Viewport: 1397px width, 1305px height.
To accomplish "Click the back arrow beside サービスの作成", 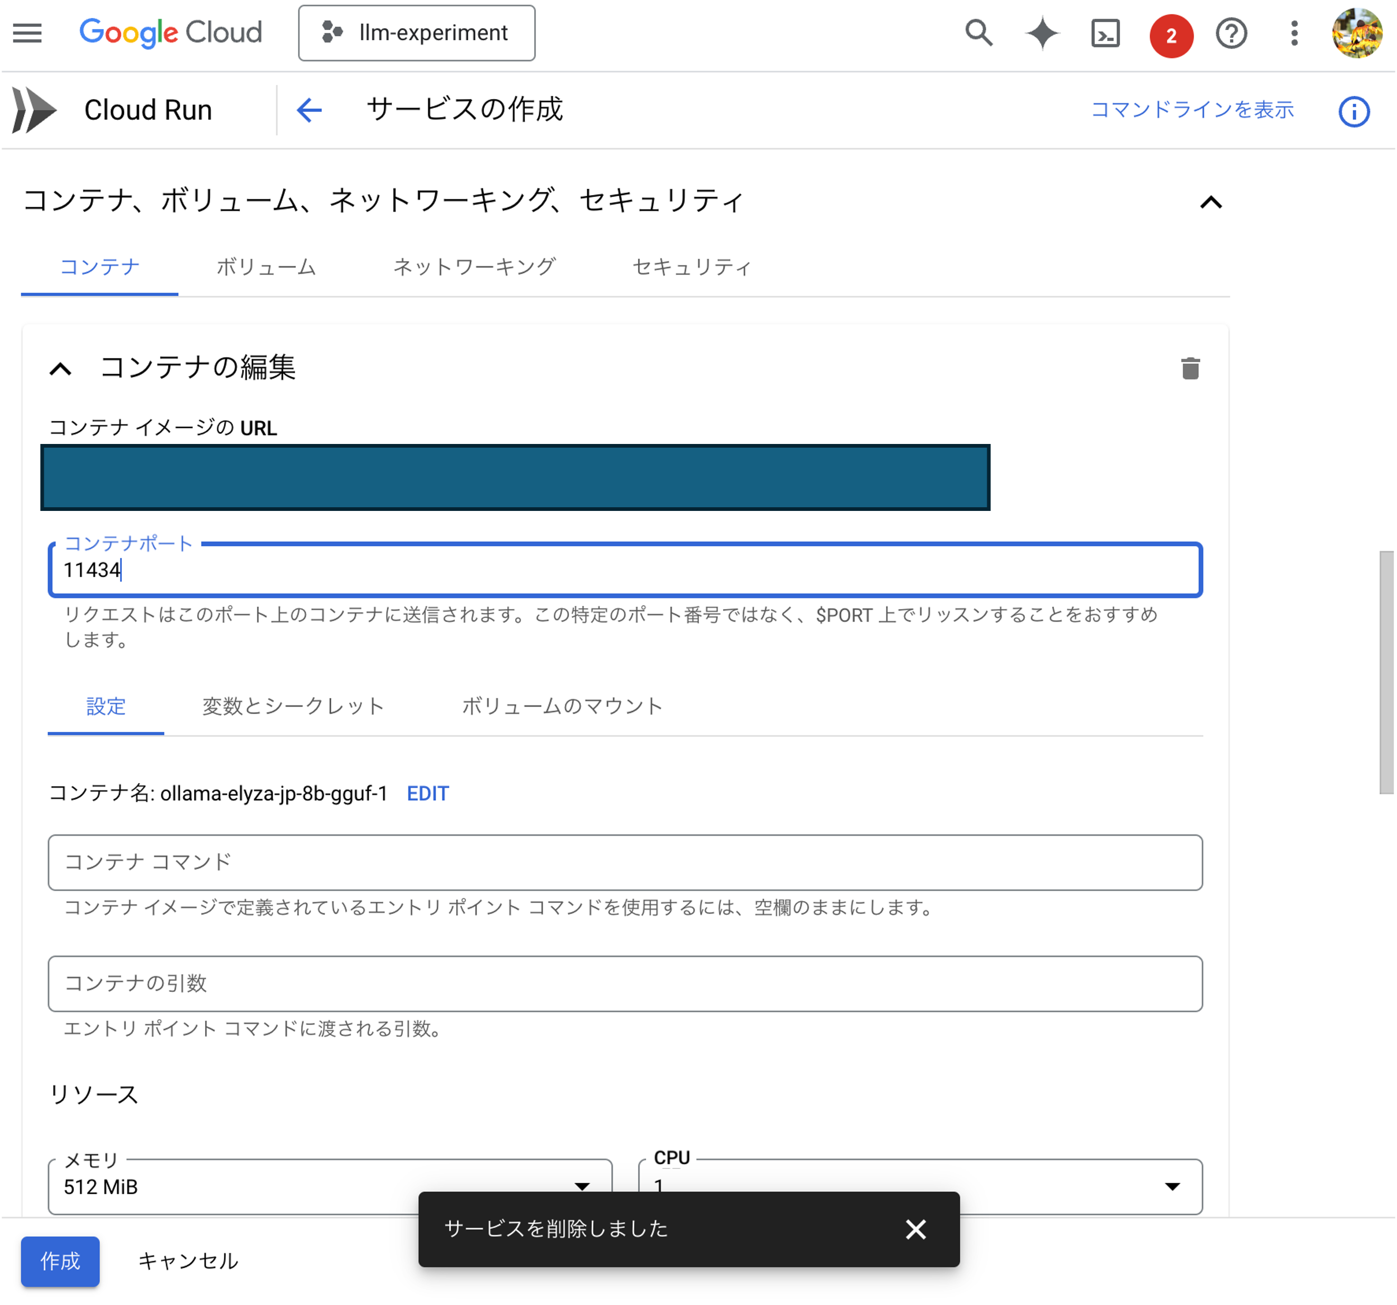I will pyautogui.click(x=309, y=110).
